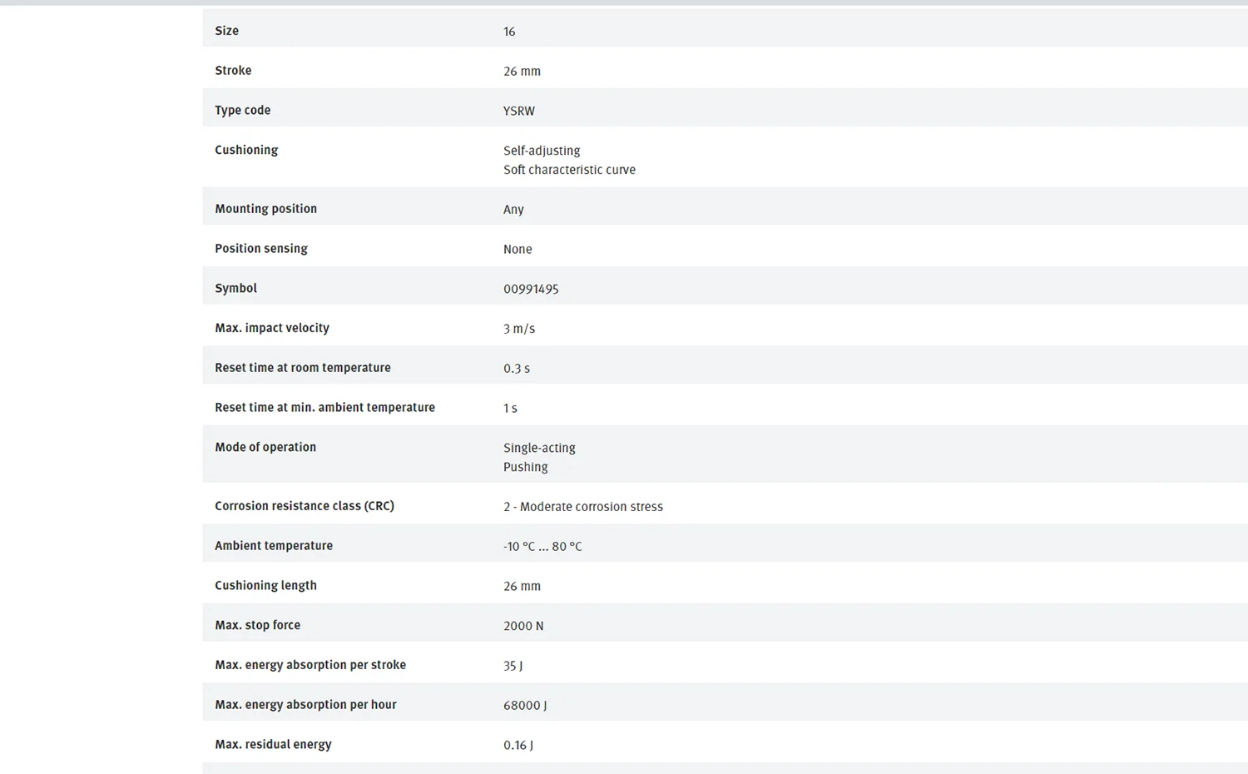
Task: Click Reset time at min. ambient temperature
Action: click(x=324, y=408)
